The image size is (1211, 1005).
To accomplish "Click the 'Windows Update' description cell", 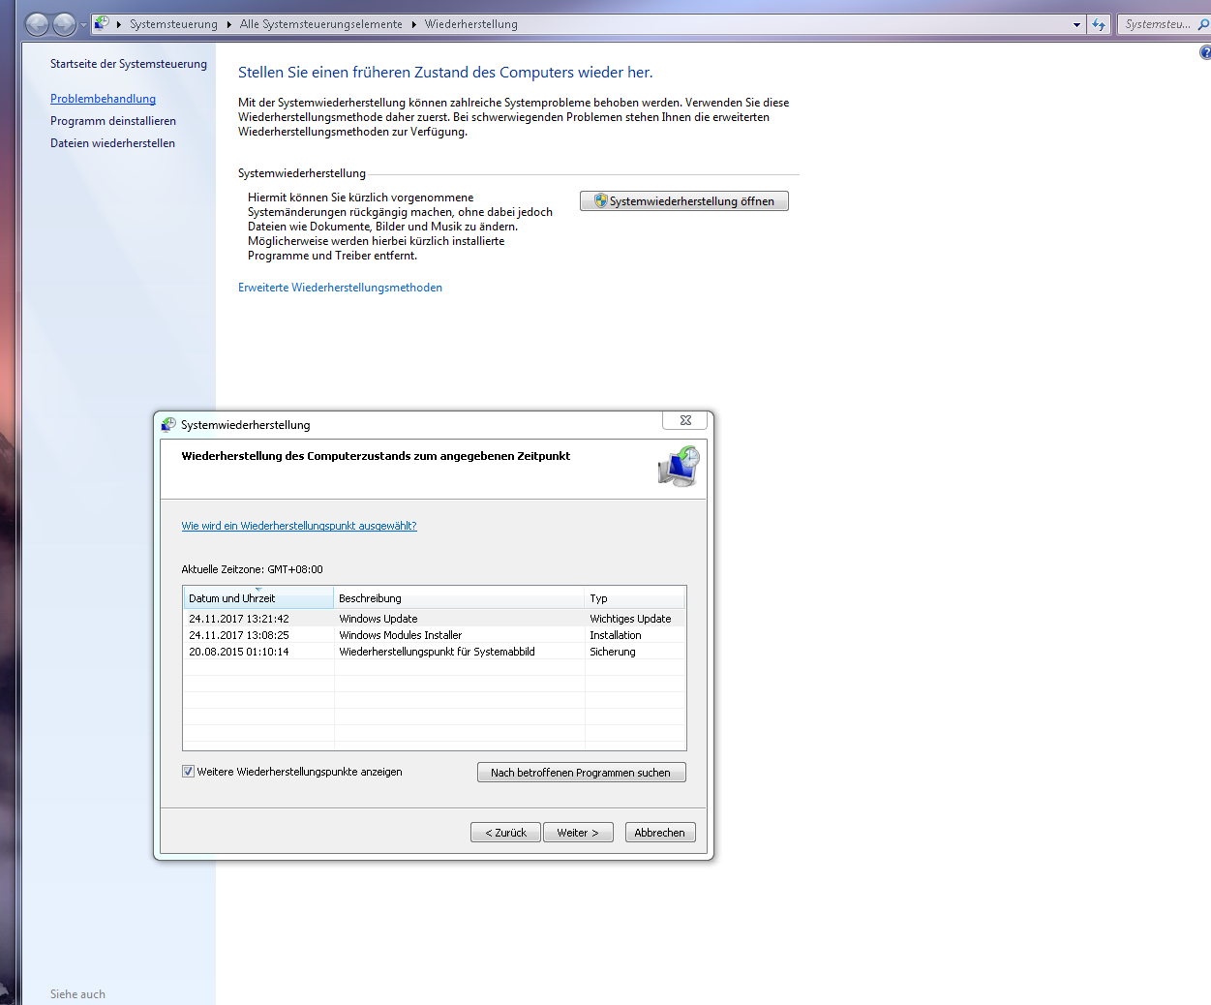I will tap(378, 619).
